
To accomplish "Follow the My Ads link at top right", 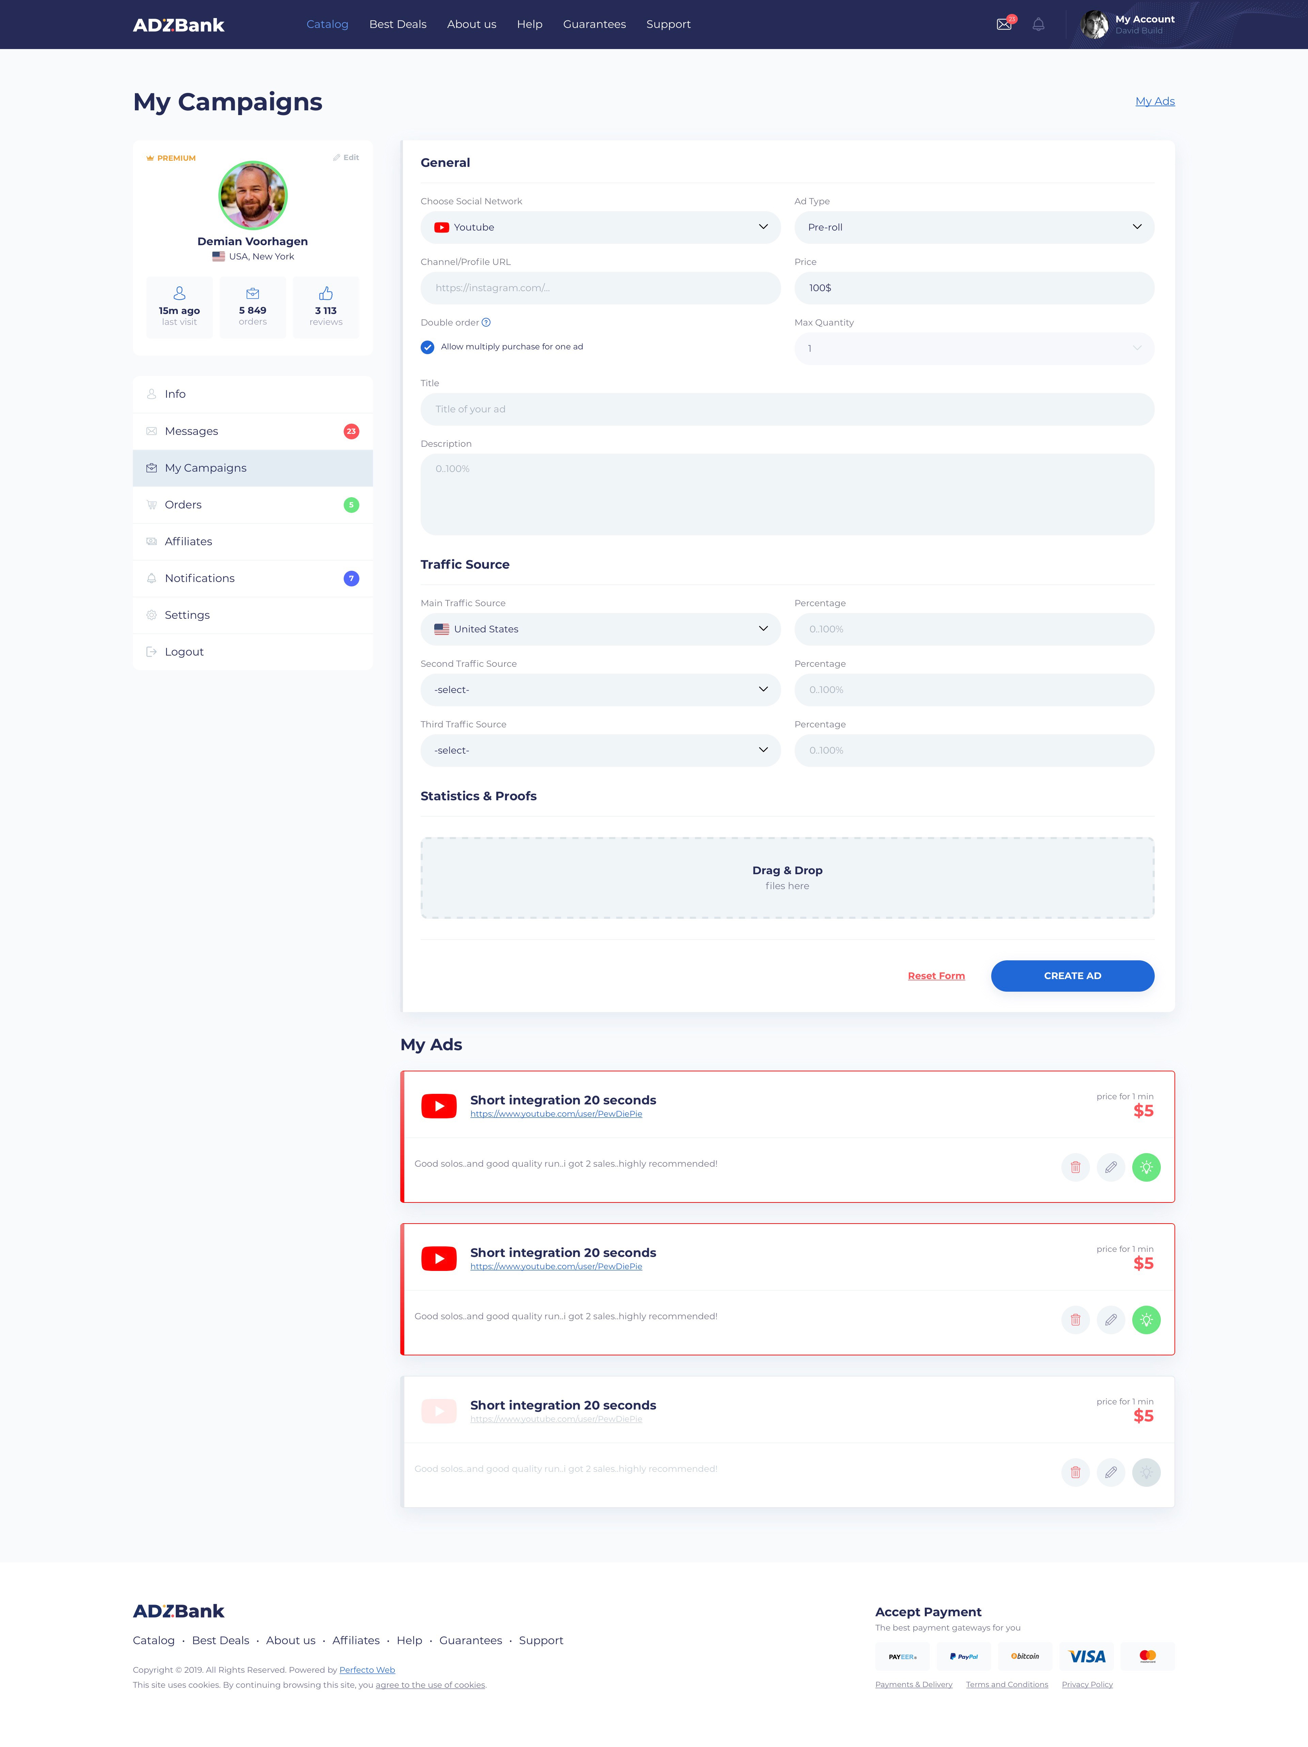I will tap(1155, 101).
